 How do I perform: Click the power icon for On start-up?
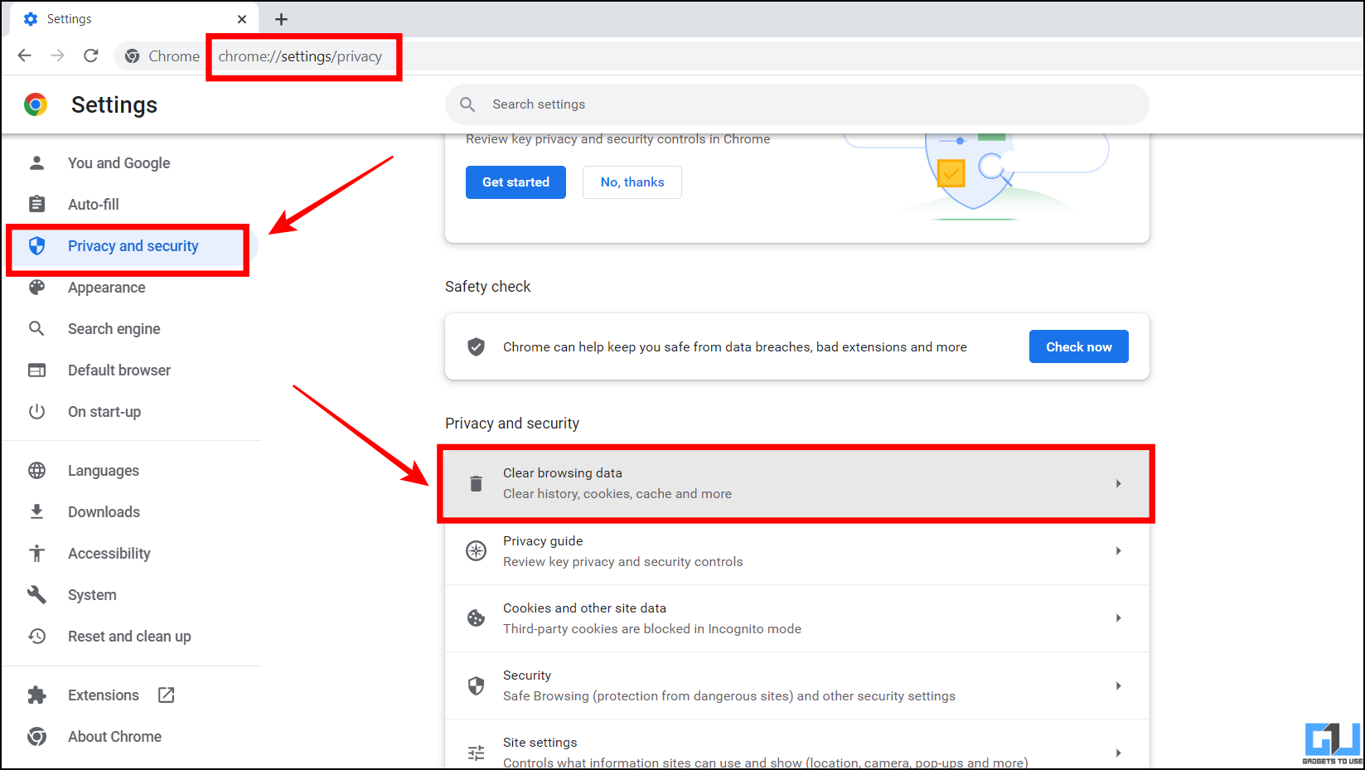click(36, 411)
